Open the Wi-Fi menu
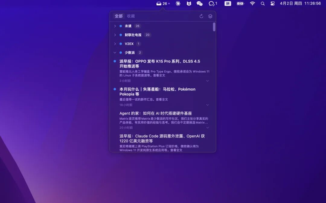The image size is (326, 203). (252, 4)
